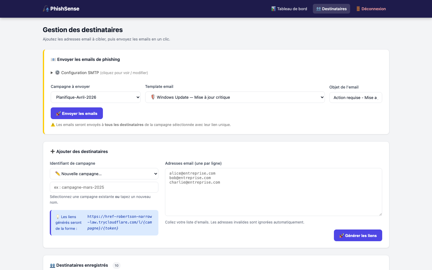Image resolution: width=432 pixels, height=270 pixels.
Task: Focus the Objet de l'email field
Action: (x=356, y=97)
